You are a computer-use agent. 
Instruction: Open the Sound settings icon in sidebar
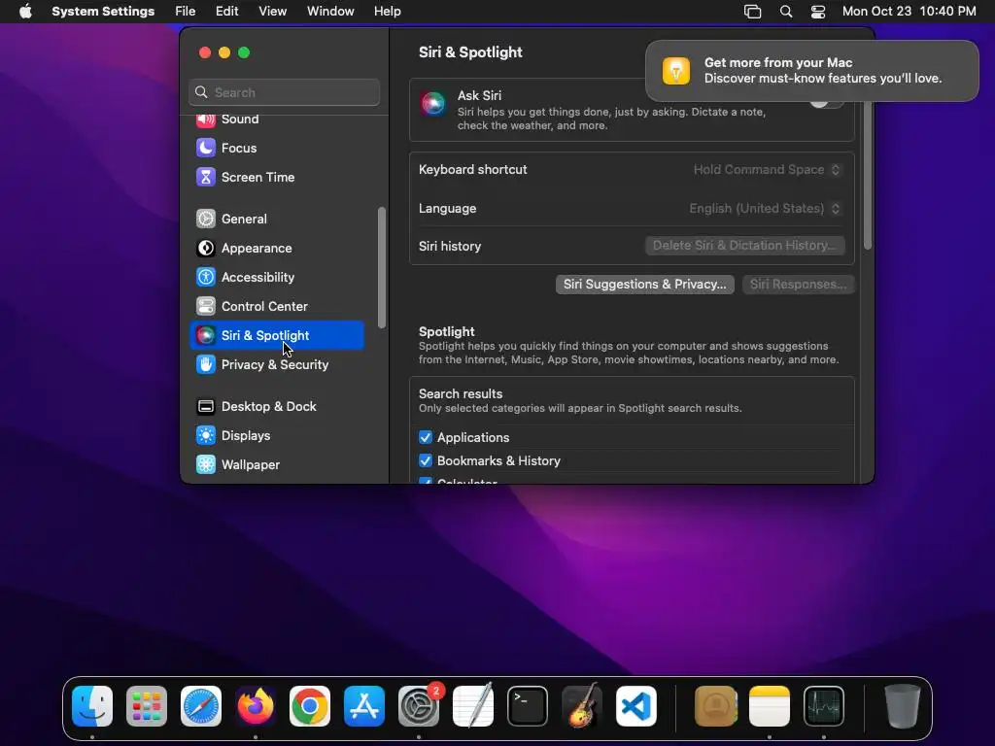206,119
